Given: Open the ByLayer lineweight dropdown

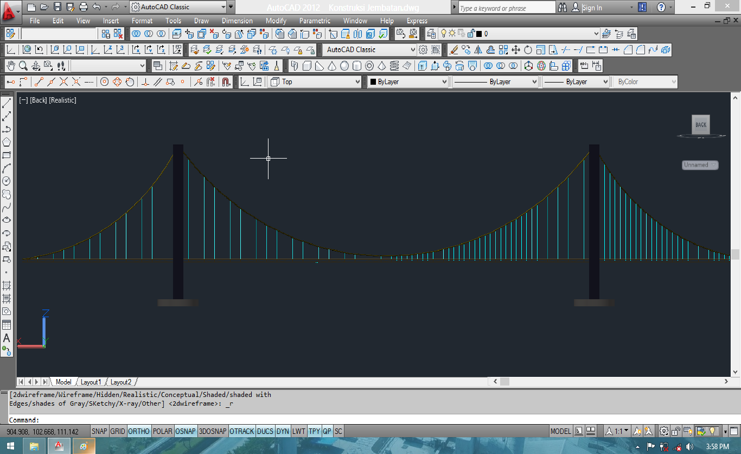Looking at the screenshot, I should 576,82.
